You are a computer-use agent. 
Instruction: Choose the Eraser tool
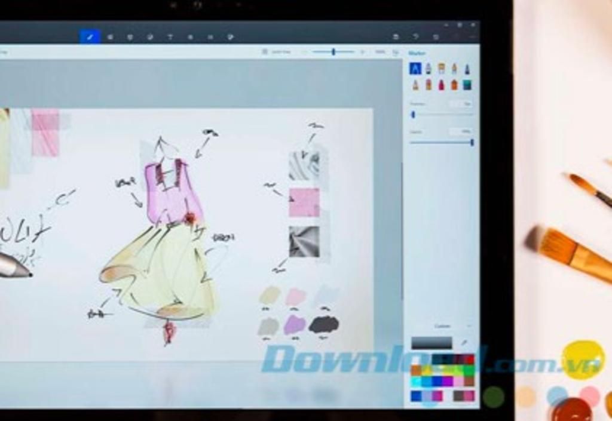(x=429, y=85)
